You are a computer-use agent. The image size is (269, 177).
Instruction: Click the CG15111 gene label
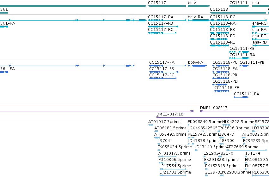click(x=238, y=3)
